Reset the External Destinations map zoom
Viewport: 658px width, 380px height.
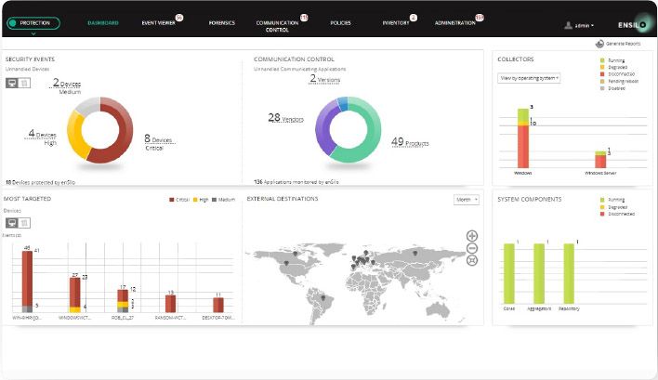click(472, 260)
